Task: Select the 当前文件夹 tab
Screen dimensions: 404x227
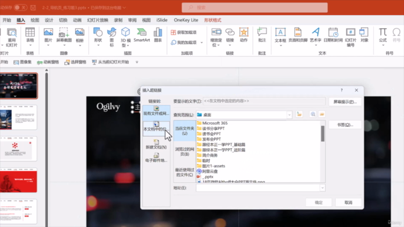Action: click(184, 131)
